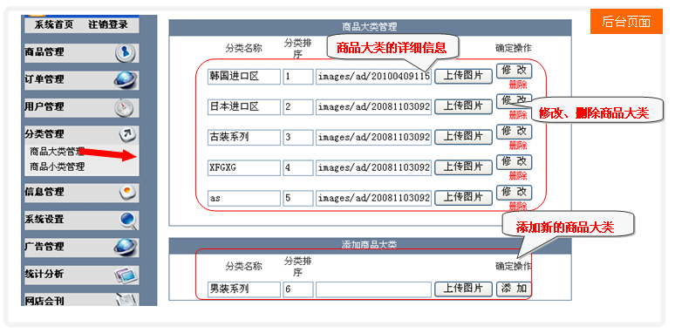
Task: Open the 商品管理 menu section
Action: click(x=81, y=53)
